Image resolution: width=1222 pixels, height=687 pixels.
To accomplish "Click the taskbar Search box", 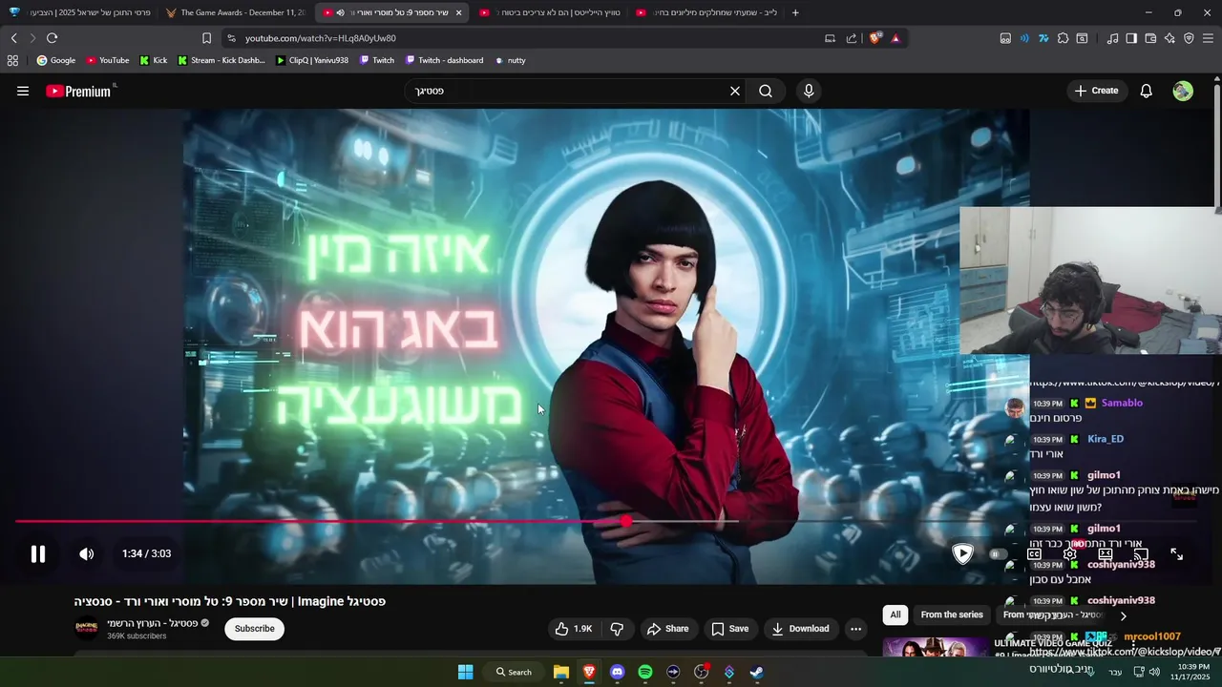I will [x=513, y=672].
